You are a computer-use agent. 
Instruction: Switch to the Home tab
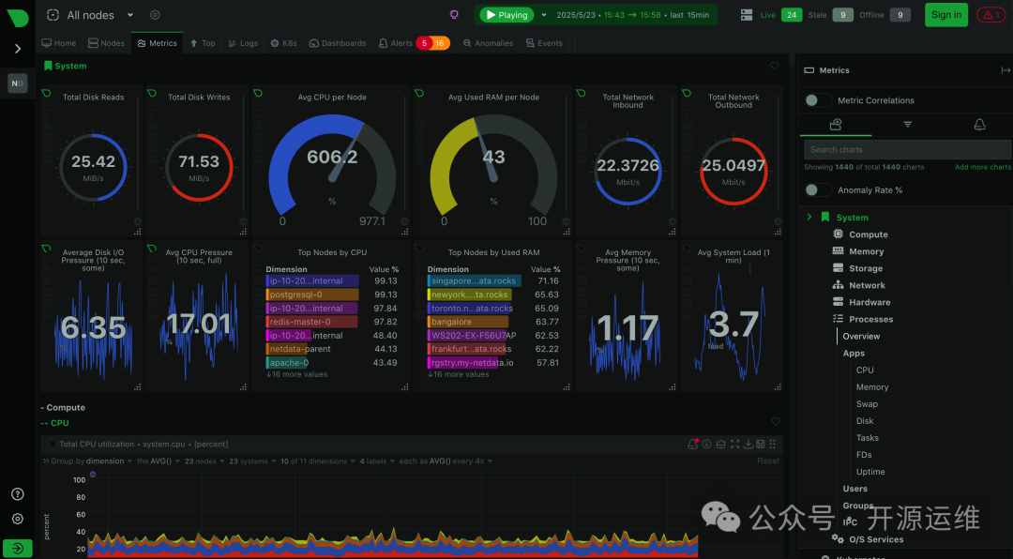[59, 43]
